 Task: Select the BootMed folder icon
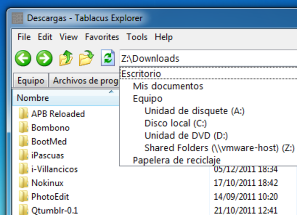[x=23, y=141]
